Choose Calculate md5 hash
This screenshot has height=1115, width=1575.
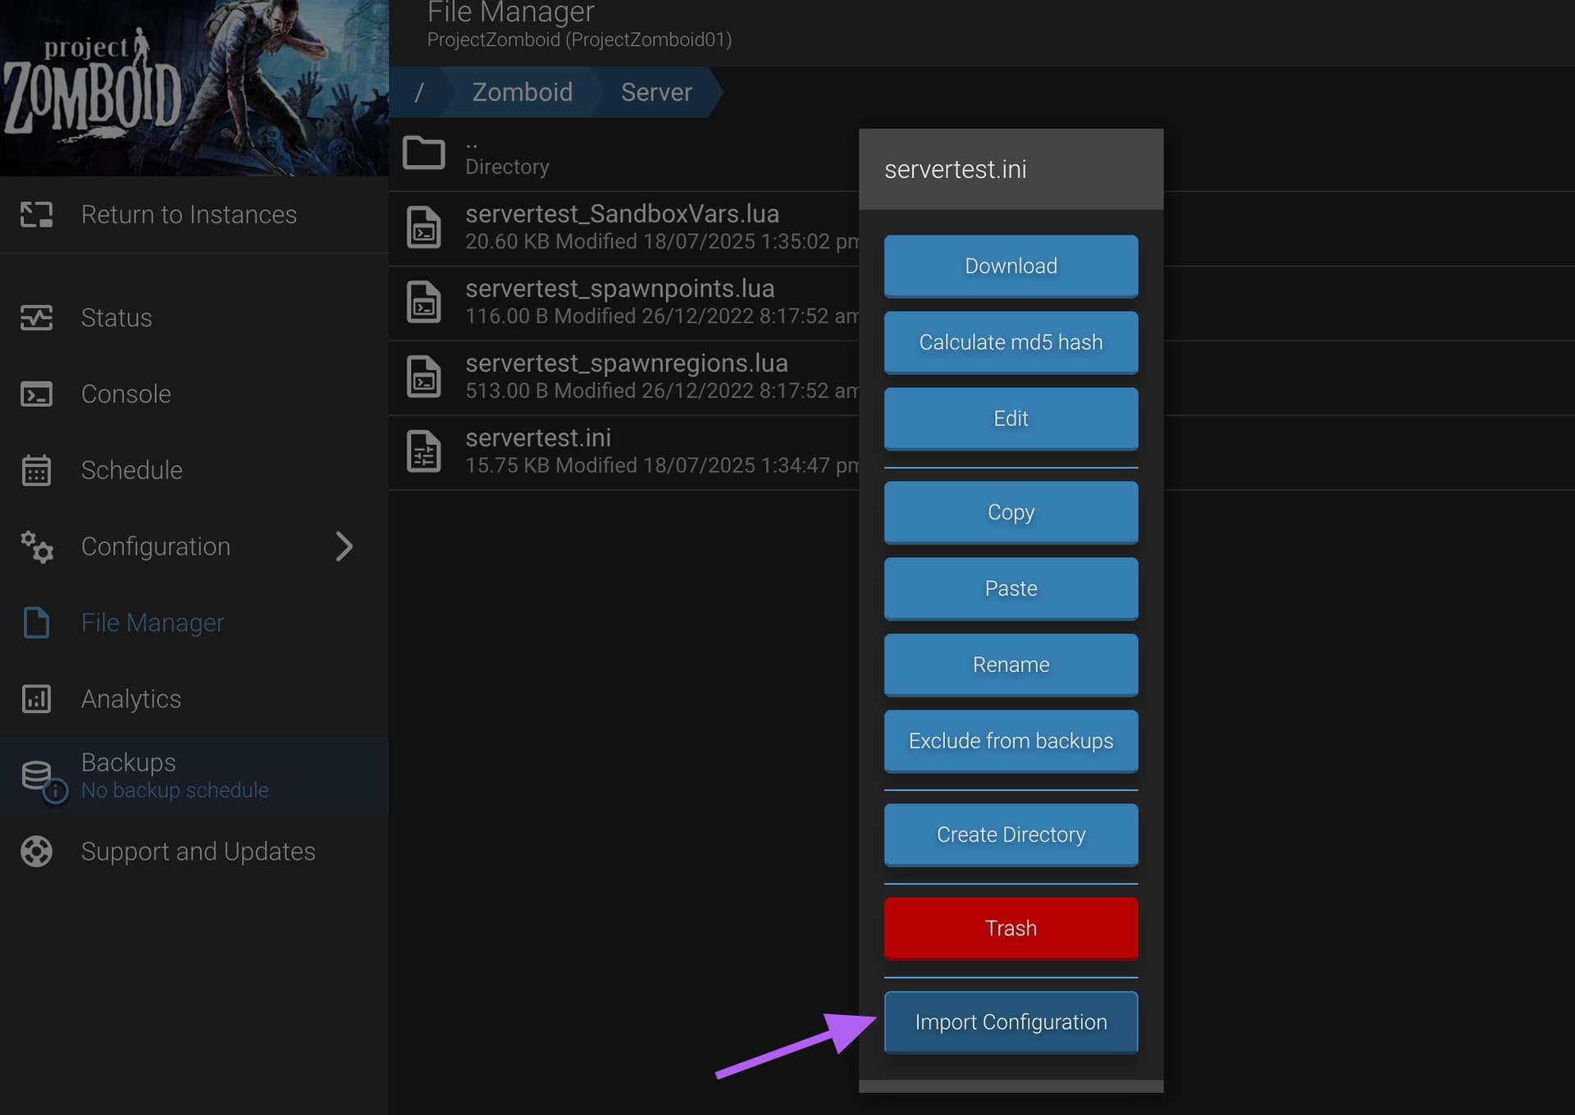point(1011,342)
